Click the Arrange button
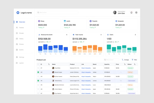Image resolution: width=154 pixels, height=103 pixels. pyautogui.click(x=126, y=60)
